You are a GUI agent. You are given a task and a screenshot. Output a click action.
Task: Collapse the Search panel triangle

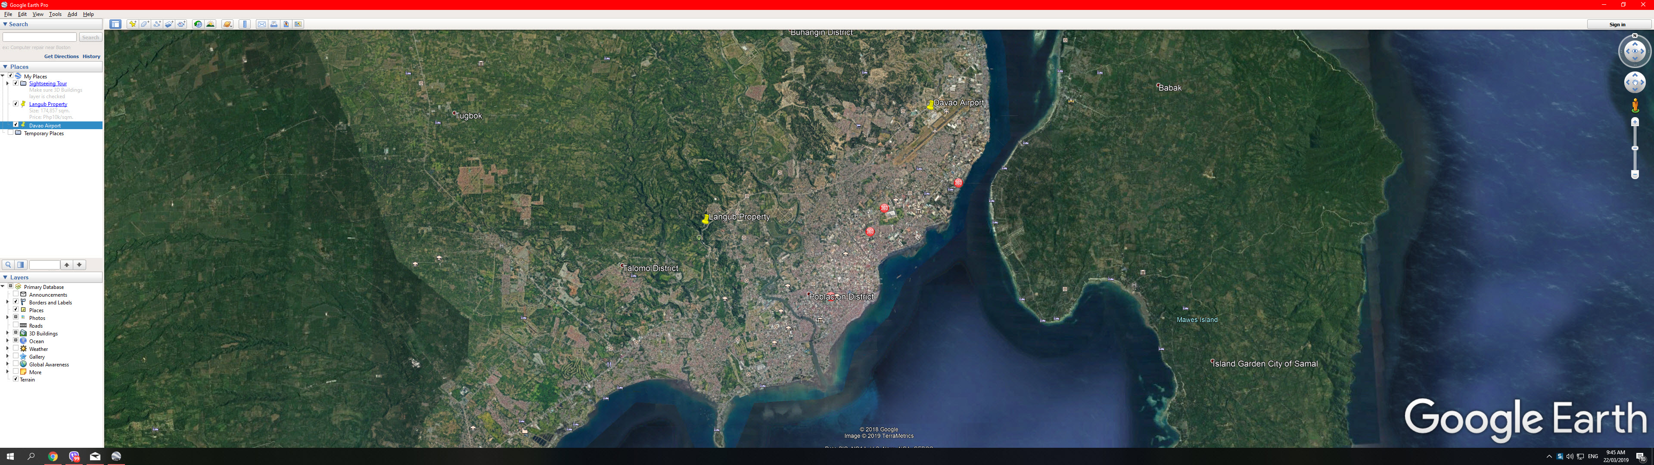point(5,25)
